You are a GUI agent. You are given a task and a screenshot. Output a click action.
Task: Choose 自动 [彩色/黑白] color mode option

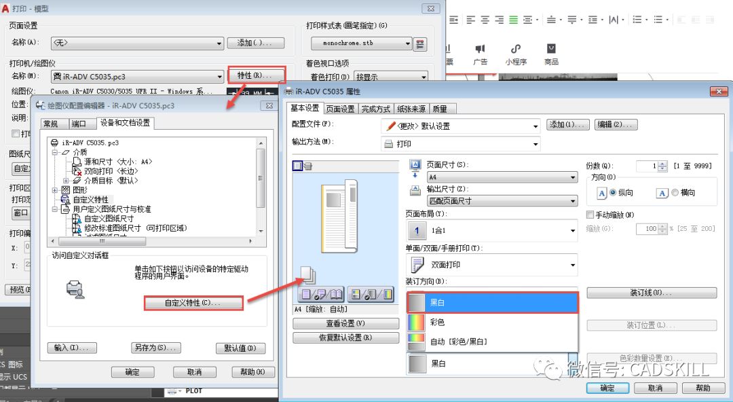(x=492, y=342)
